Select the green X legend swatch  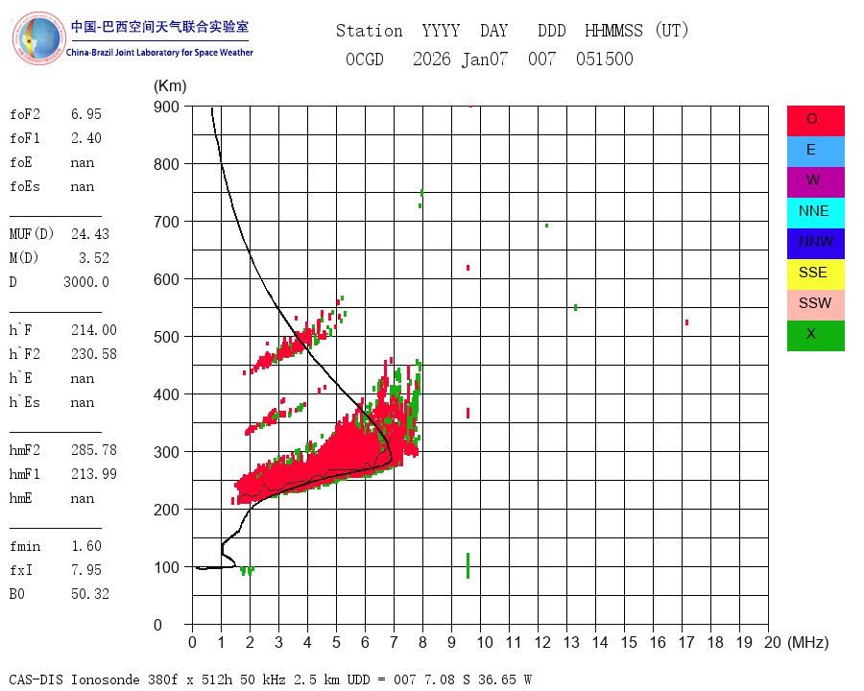pos(815,336)
